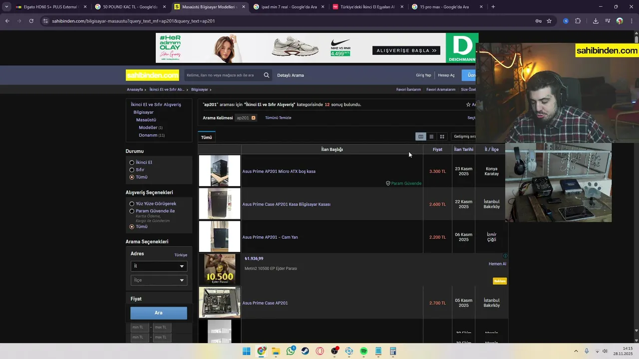Sort by the Fiyat column header
Screen dimensions: 639x359
437,150
